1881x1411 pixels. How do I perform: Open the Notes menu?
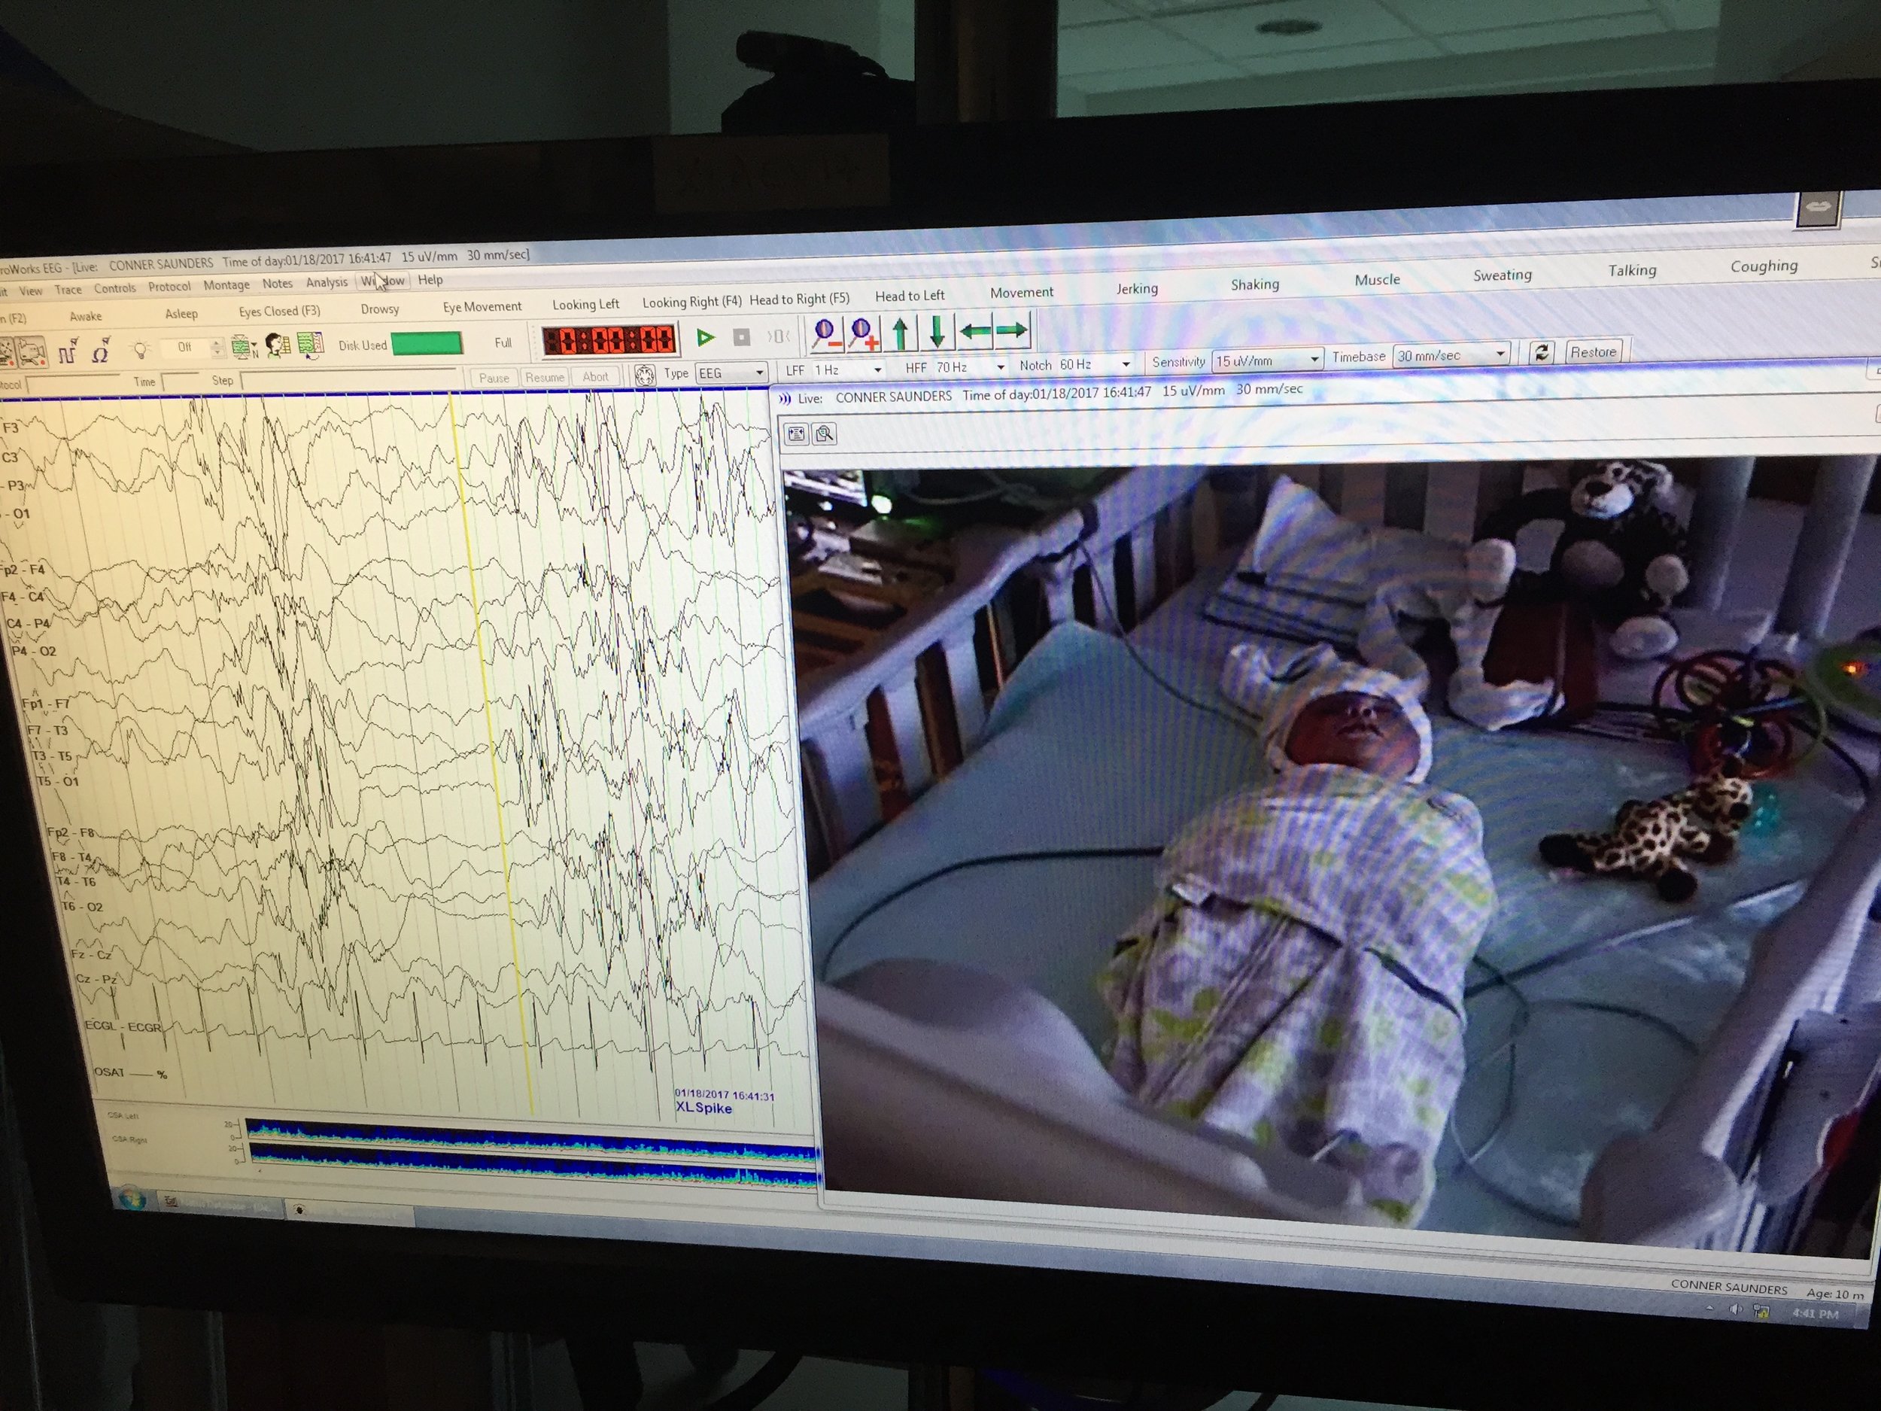277,283
